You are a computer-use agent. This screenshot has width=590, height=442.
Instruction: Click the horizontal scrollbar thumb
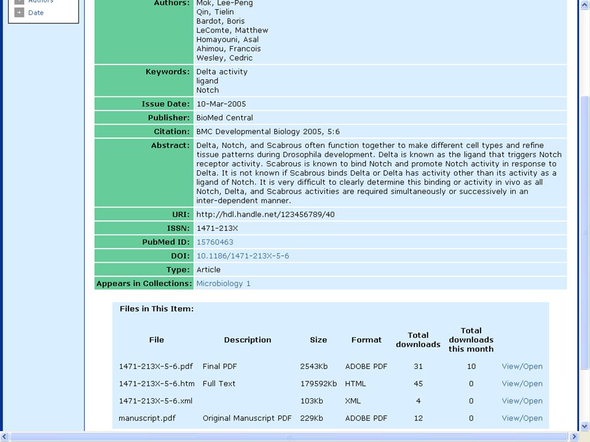[x=289, y=436]
